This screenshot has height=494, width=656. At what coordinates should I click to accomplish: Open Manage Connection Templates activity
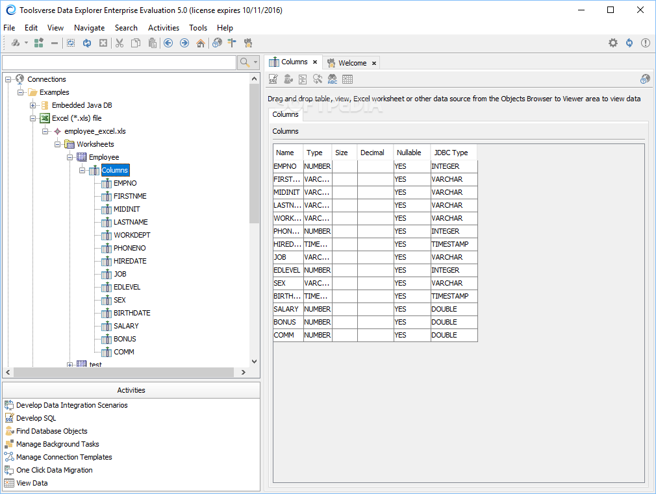coord(64,457)
